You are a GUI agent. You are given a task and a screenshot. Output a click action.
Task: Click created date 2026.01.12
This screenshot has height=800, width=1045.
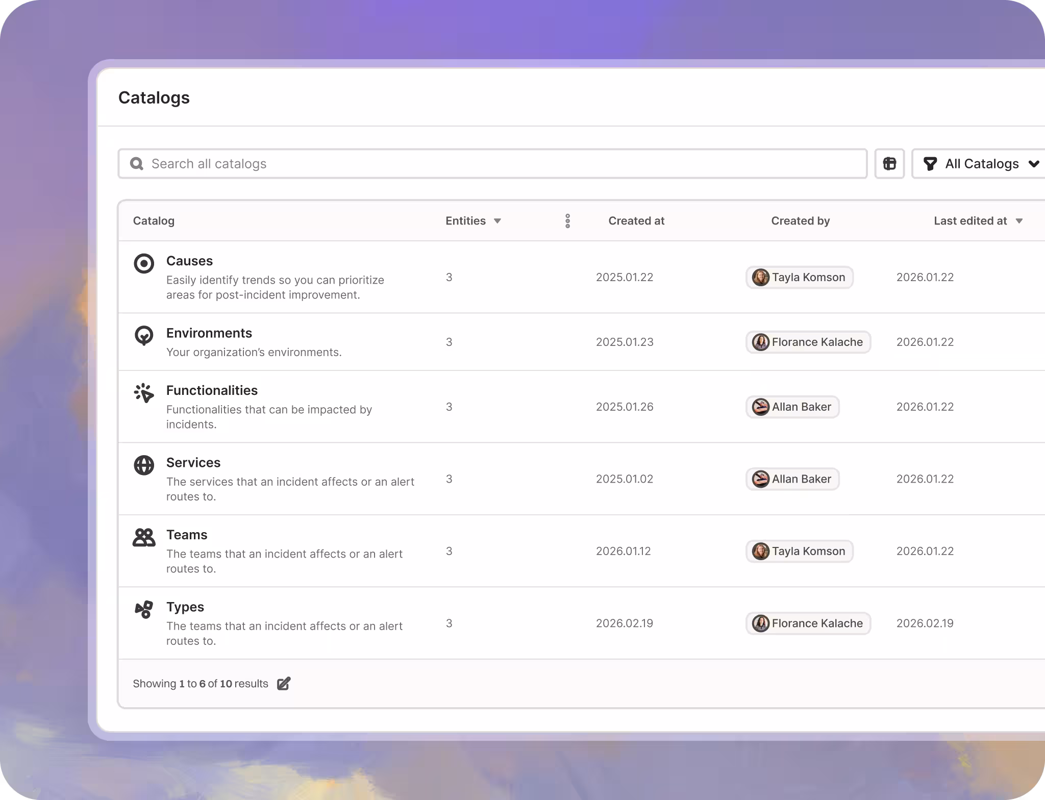[624, 552]
